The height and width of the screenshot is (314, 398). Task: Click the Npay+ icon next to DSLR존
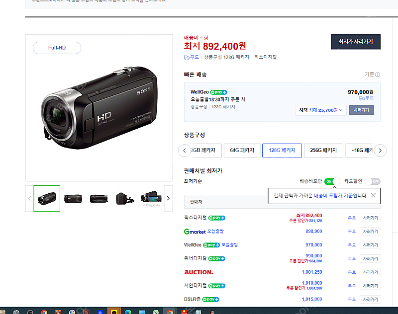coord(210,300)
